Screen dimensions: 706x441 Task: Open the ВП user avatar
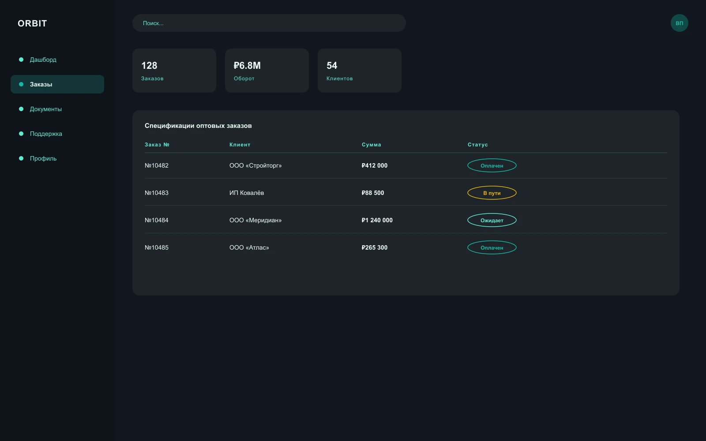[680, 23]
